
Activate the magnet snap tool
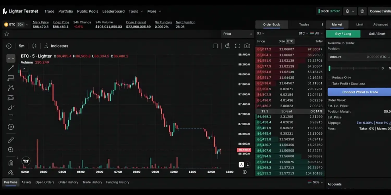[x=11, y=163]
